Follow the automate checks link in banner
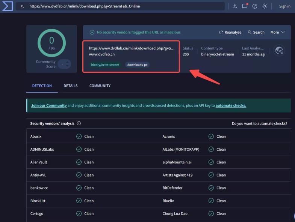The width and height of the screenshot is (295, 222). tap(231, 106)
